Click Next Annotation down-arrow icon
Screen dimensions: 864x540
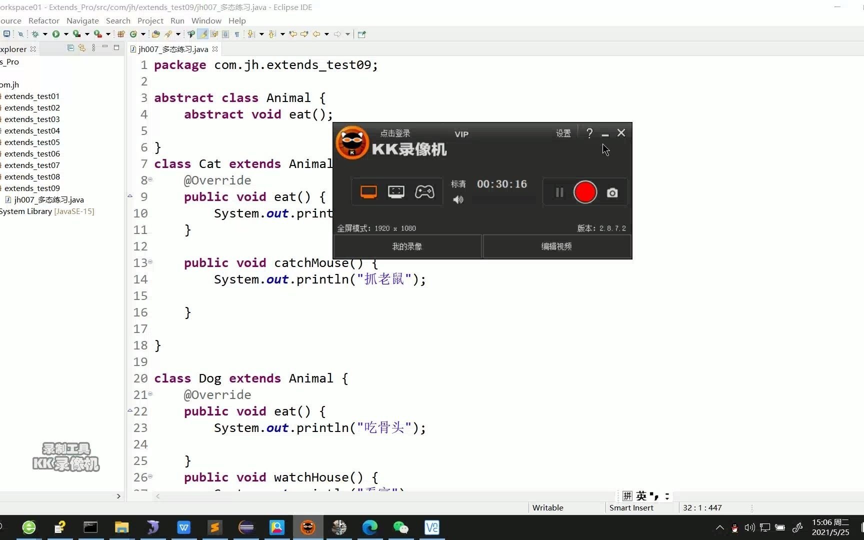tap(251, 34)
